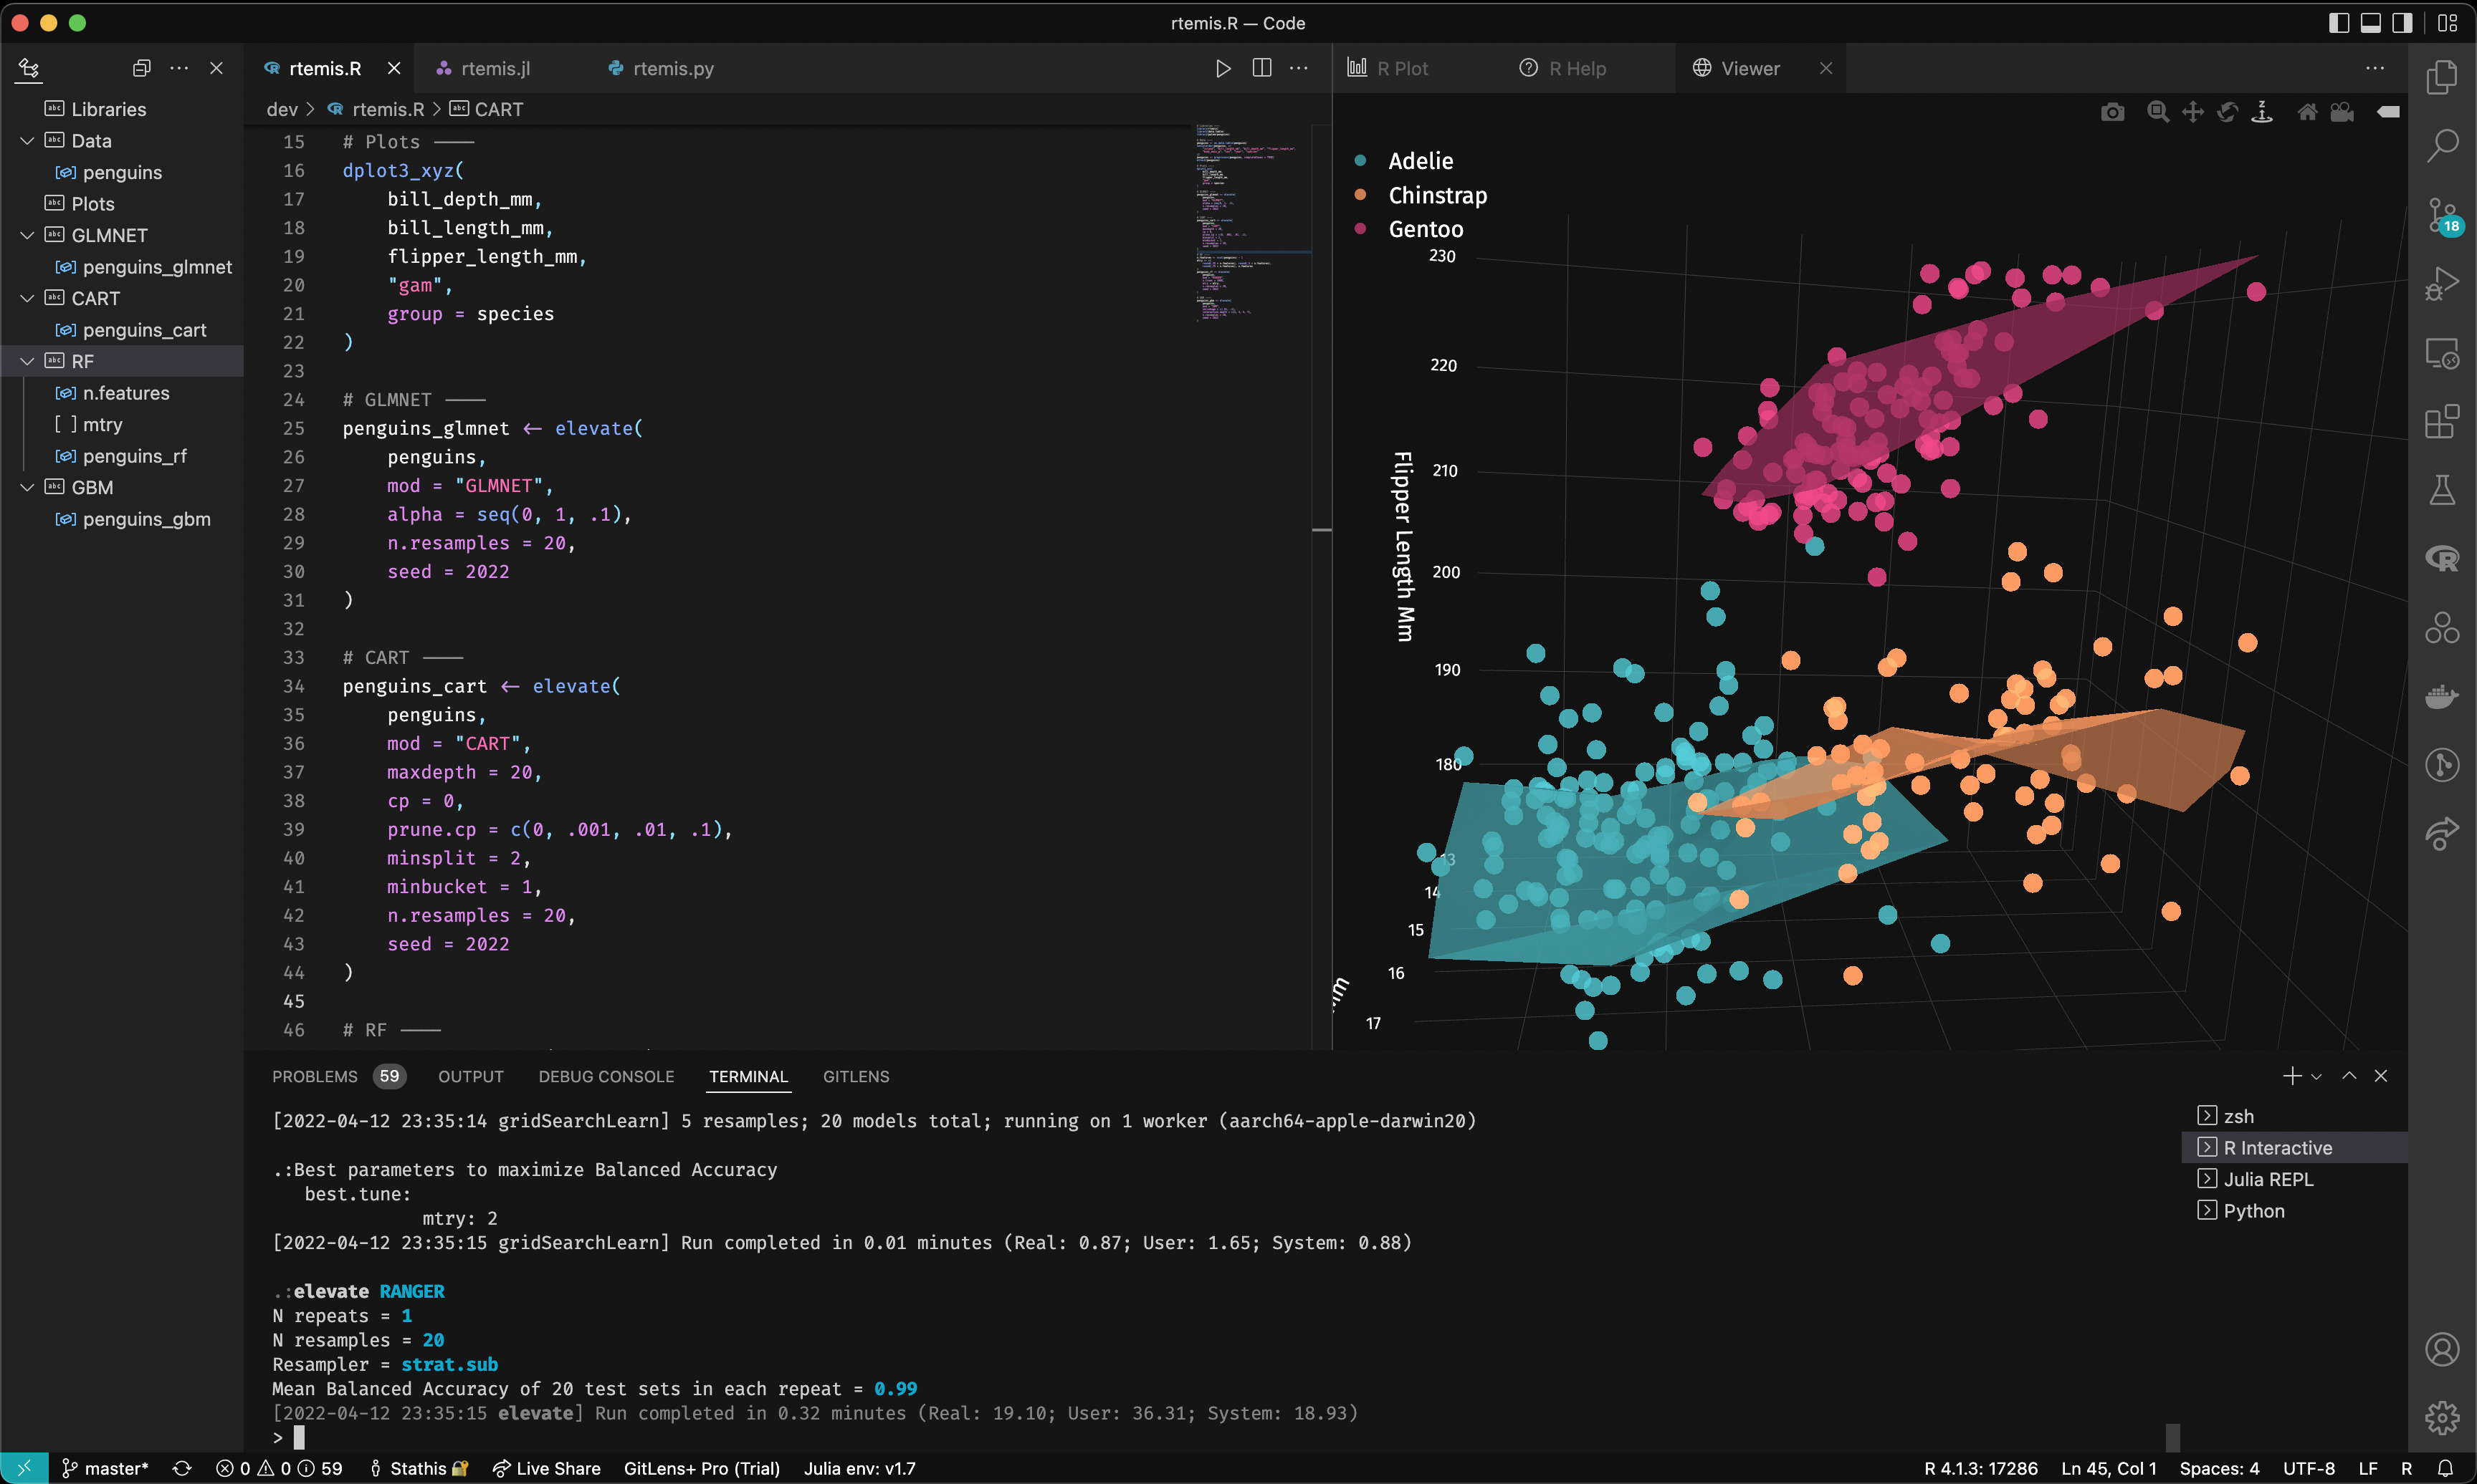Collapse the GLMNET outline section
2477x1484 pixels.
pyautogui.click(x=27, y=235)
